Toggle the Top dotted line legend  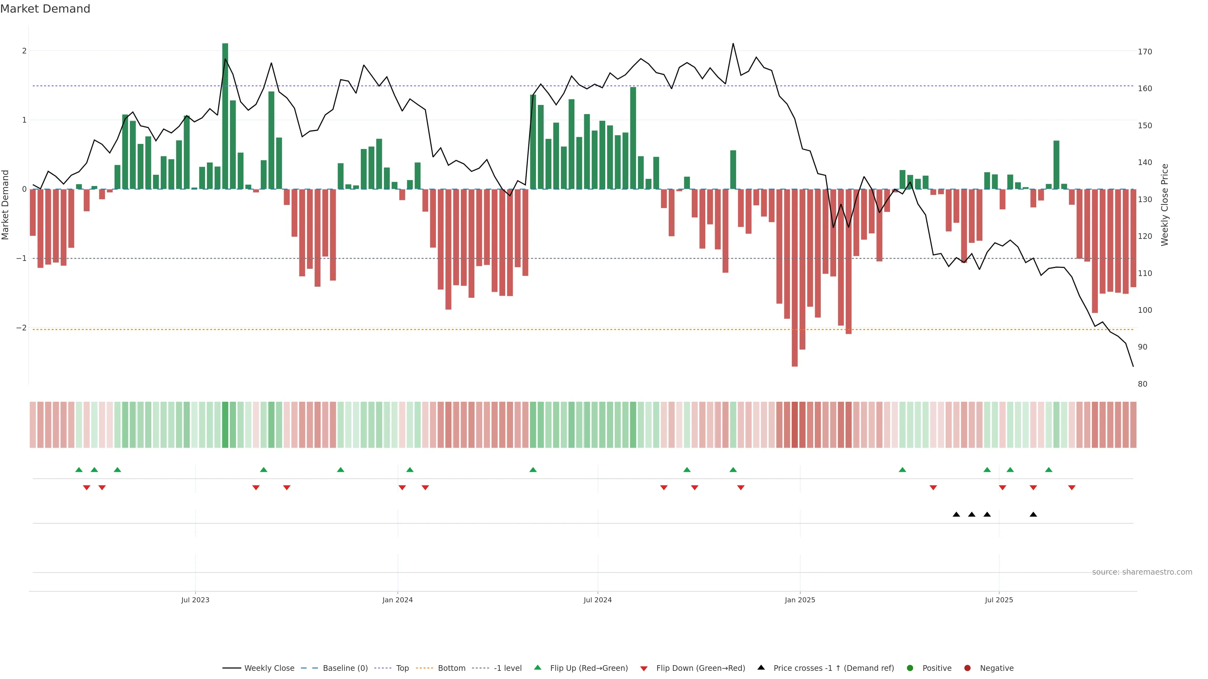click(402, 668)
